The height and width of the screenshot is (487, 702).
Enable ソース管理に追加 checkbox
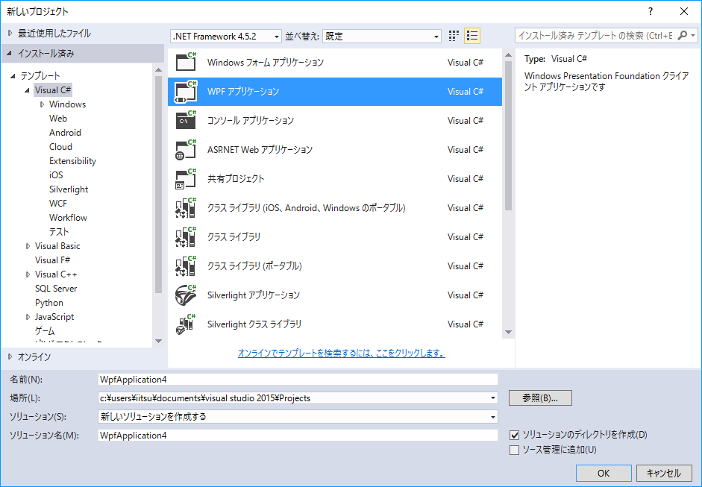click(515, 450)
